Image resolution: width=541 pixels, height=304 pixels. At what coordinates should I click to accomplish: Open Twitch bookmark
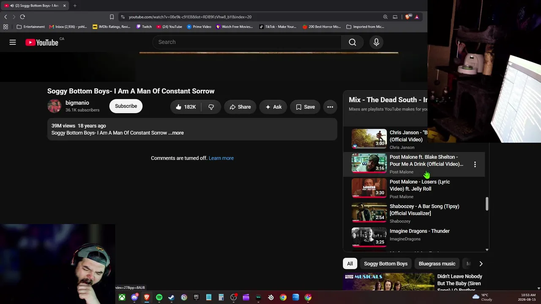(x=144, y=27)
